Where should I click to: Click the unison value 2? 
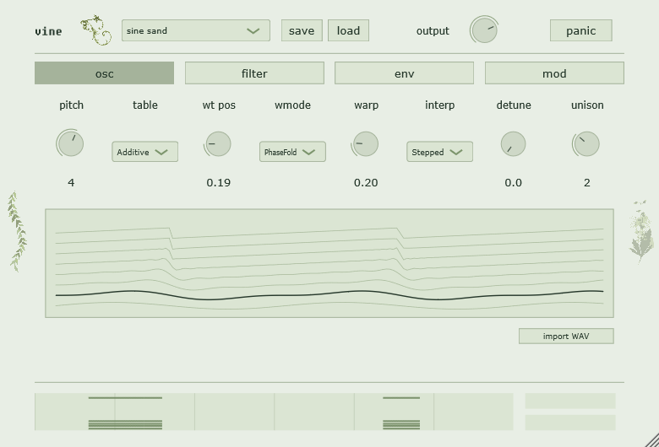point(587,182)
